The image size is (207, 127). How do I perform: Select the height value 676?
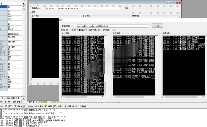pyautogui.click(x=15, y=19)
